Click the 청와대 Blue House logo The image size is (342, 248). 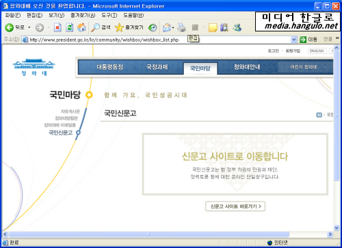click(x=34, y=67)
